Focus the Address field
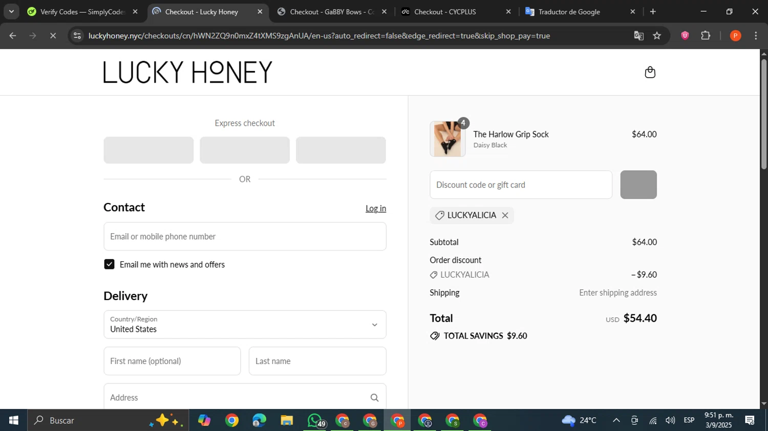 [x=245, y=397]
